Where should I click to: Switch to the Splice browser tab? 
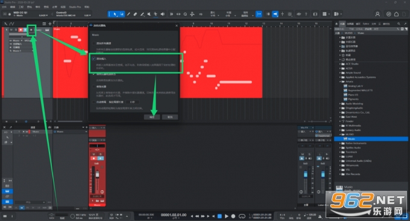[365, 24]
